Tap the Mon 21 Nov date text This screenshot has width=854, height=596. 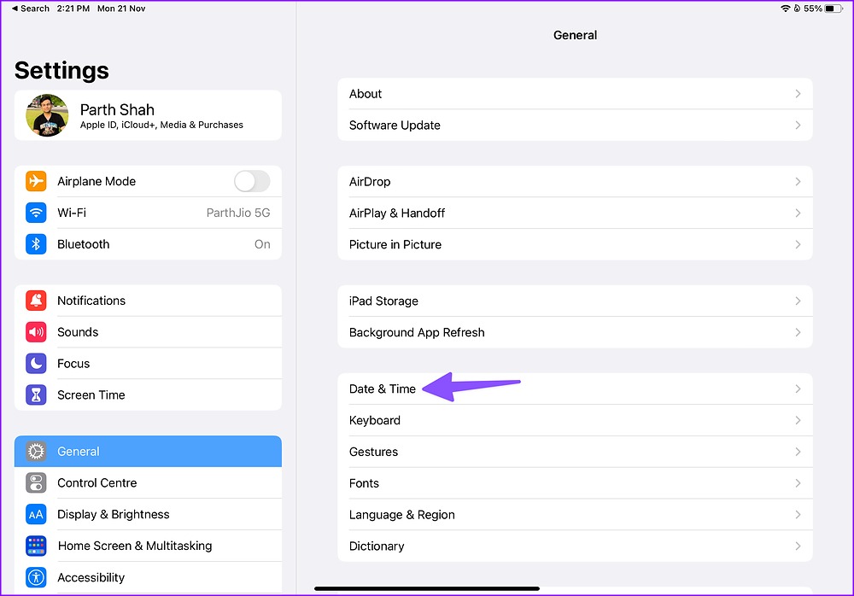tap(121, 9)
